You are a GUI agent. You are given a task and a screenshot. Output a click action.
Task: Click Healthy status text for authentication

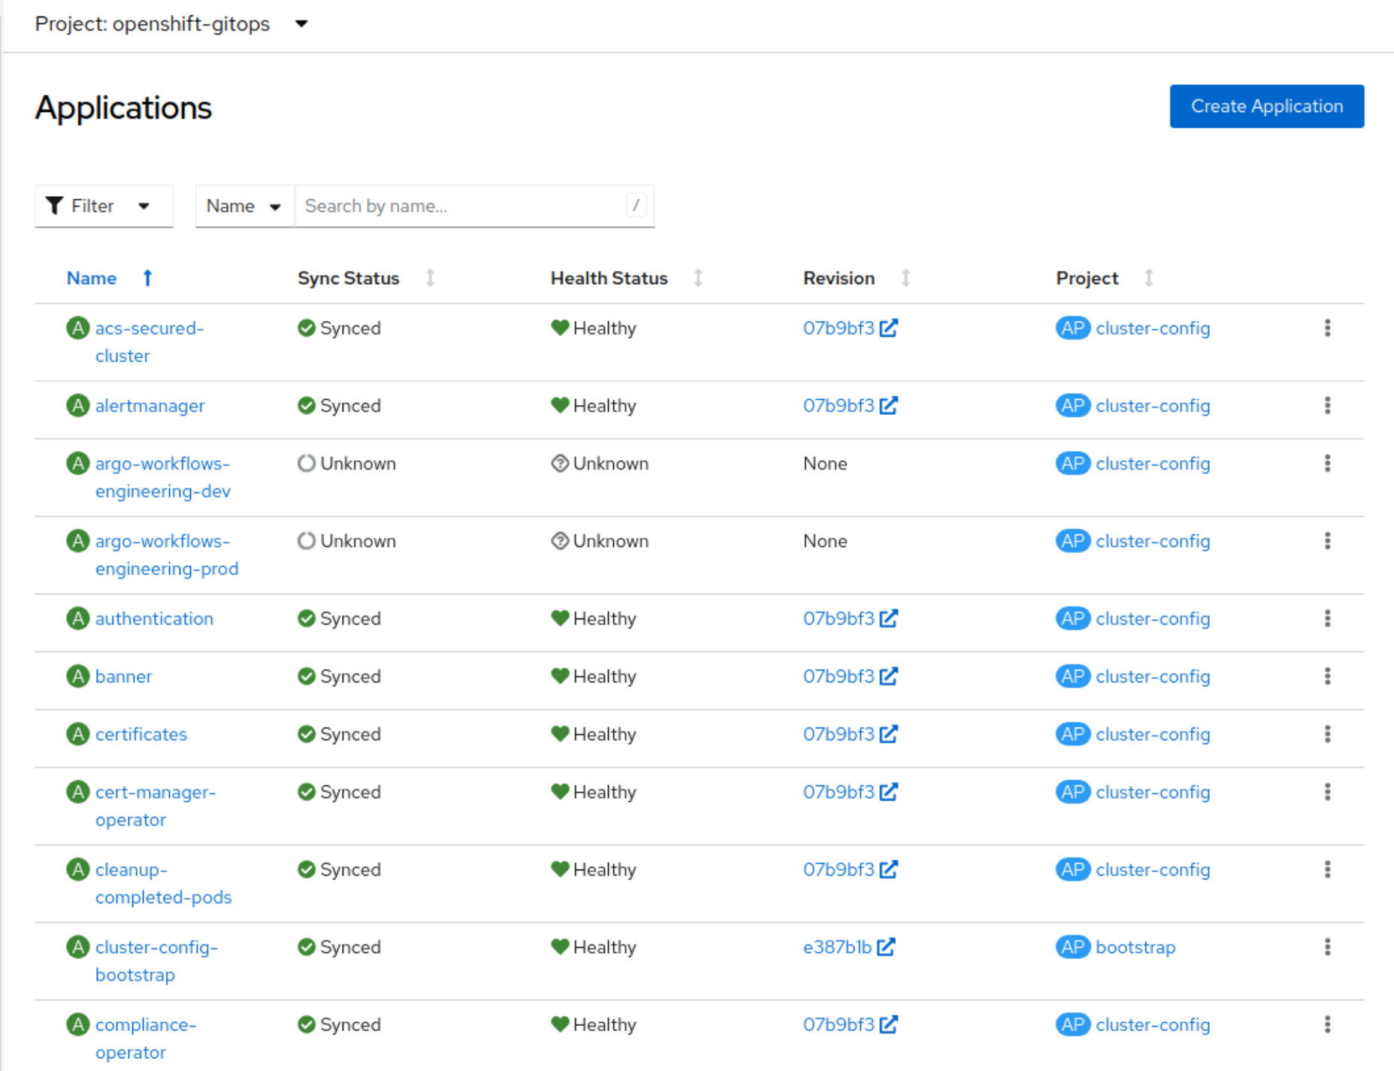point(604,619)
